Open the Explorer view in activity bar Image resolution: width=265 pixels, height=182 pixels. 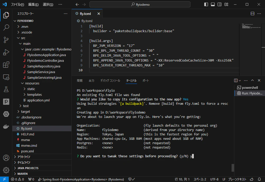coord(6,15)
